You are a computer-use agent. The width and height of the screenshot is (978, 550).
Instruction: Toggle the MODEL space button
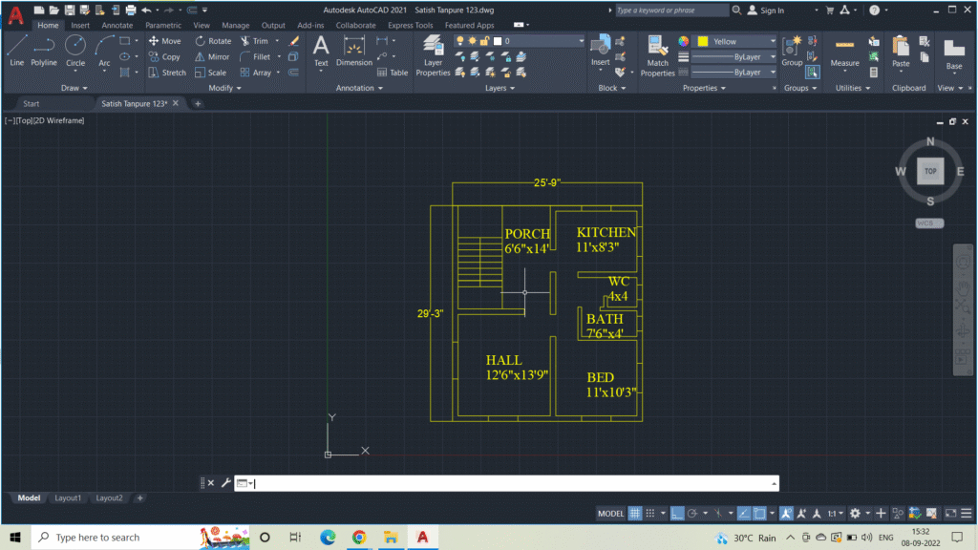coord(610,513)
